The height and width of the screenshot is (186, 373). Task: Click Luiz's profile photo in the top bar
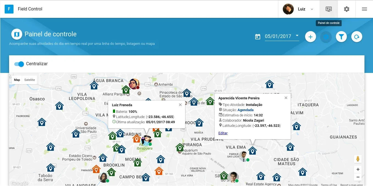click(288, 9)
